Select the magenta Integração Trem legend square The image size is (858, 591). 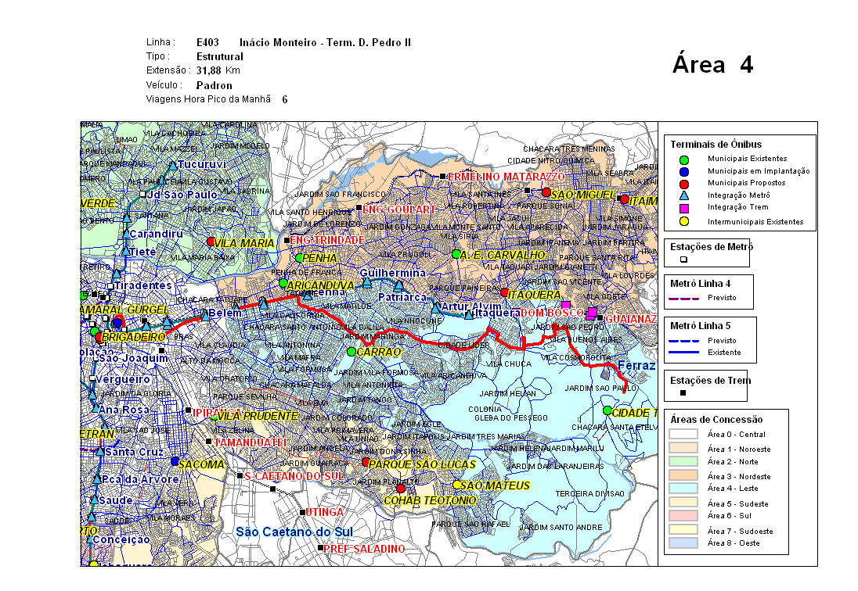click(684, 208)
